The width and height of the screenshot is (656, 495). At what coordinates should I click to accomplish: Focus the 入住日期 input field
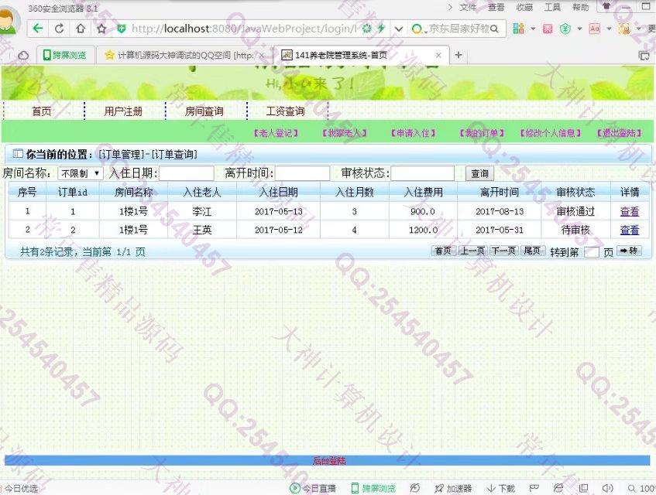click(186, 173)
